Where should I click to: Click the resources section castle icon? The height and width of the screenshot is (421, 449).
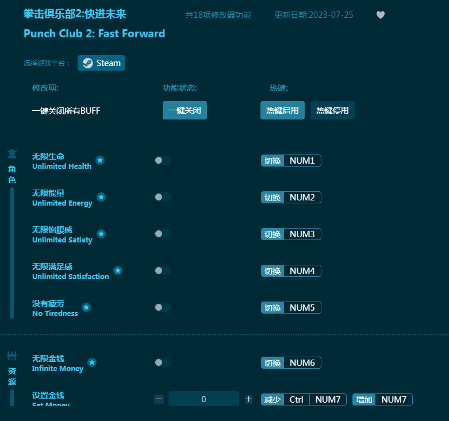coord(11,356)
